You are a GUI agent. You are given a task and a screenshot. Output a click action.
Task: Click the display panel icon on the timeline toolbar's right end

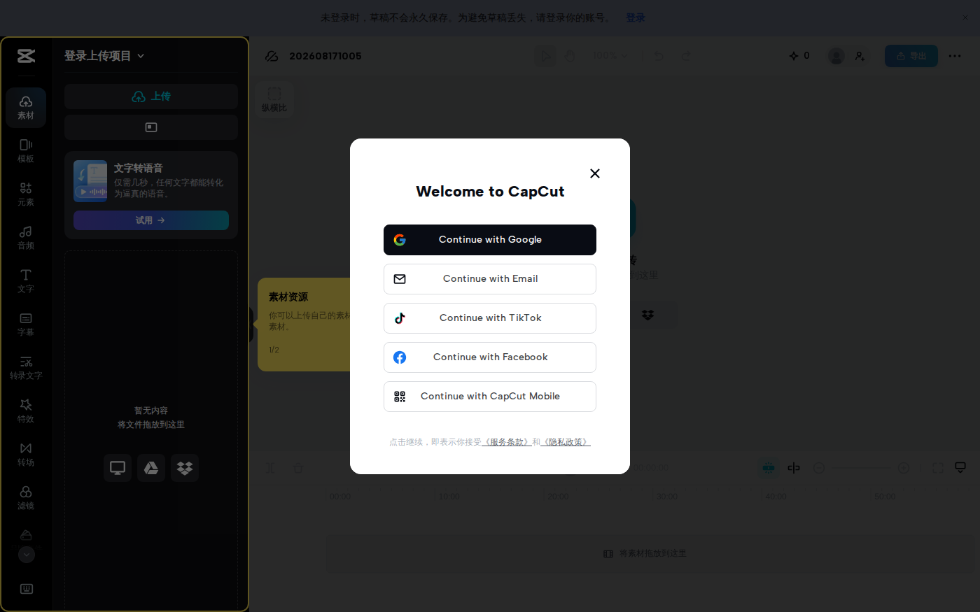(x=960, y=467)
